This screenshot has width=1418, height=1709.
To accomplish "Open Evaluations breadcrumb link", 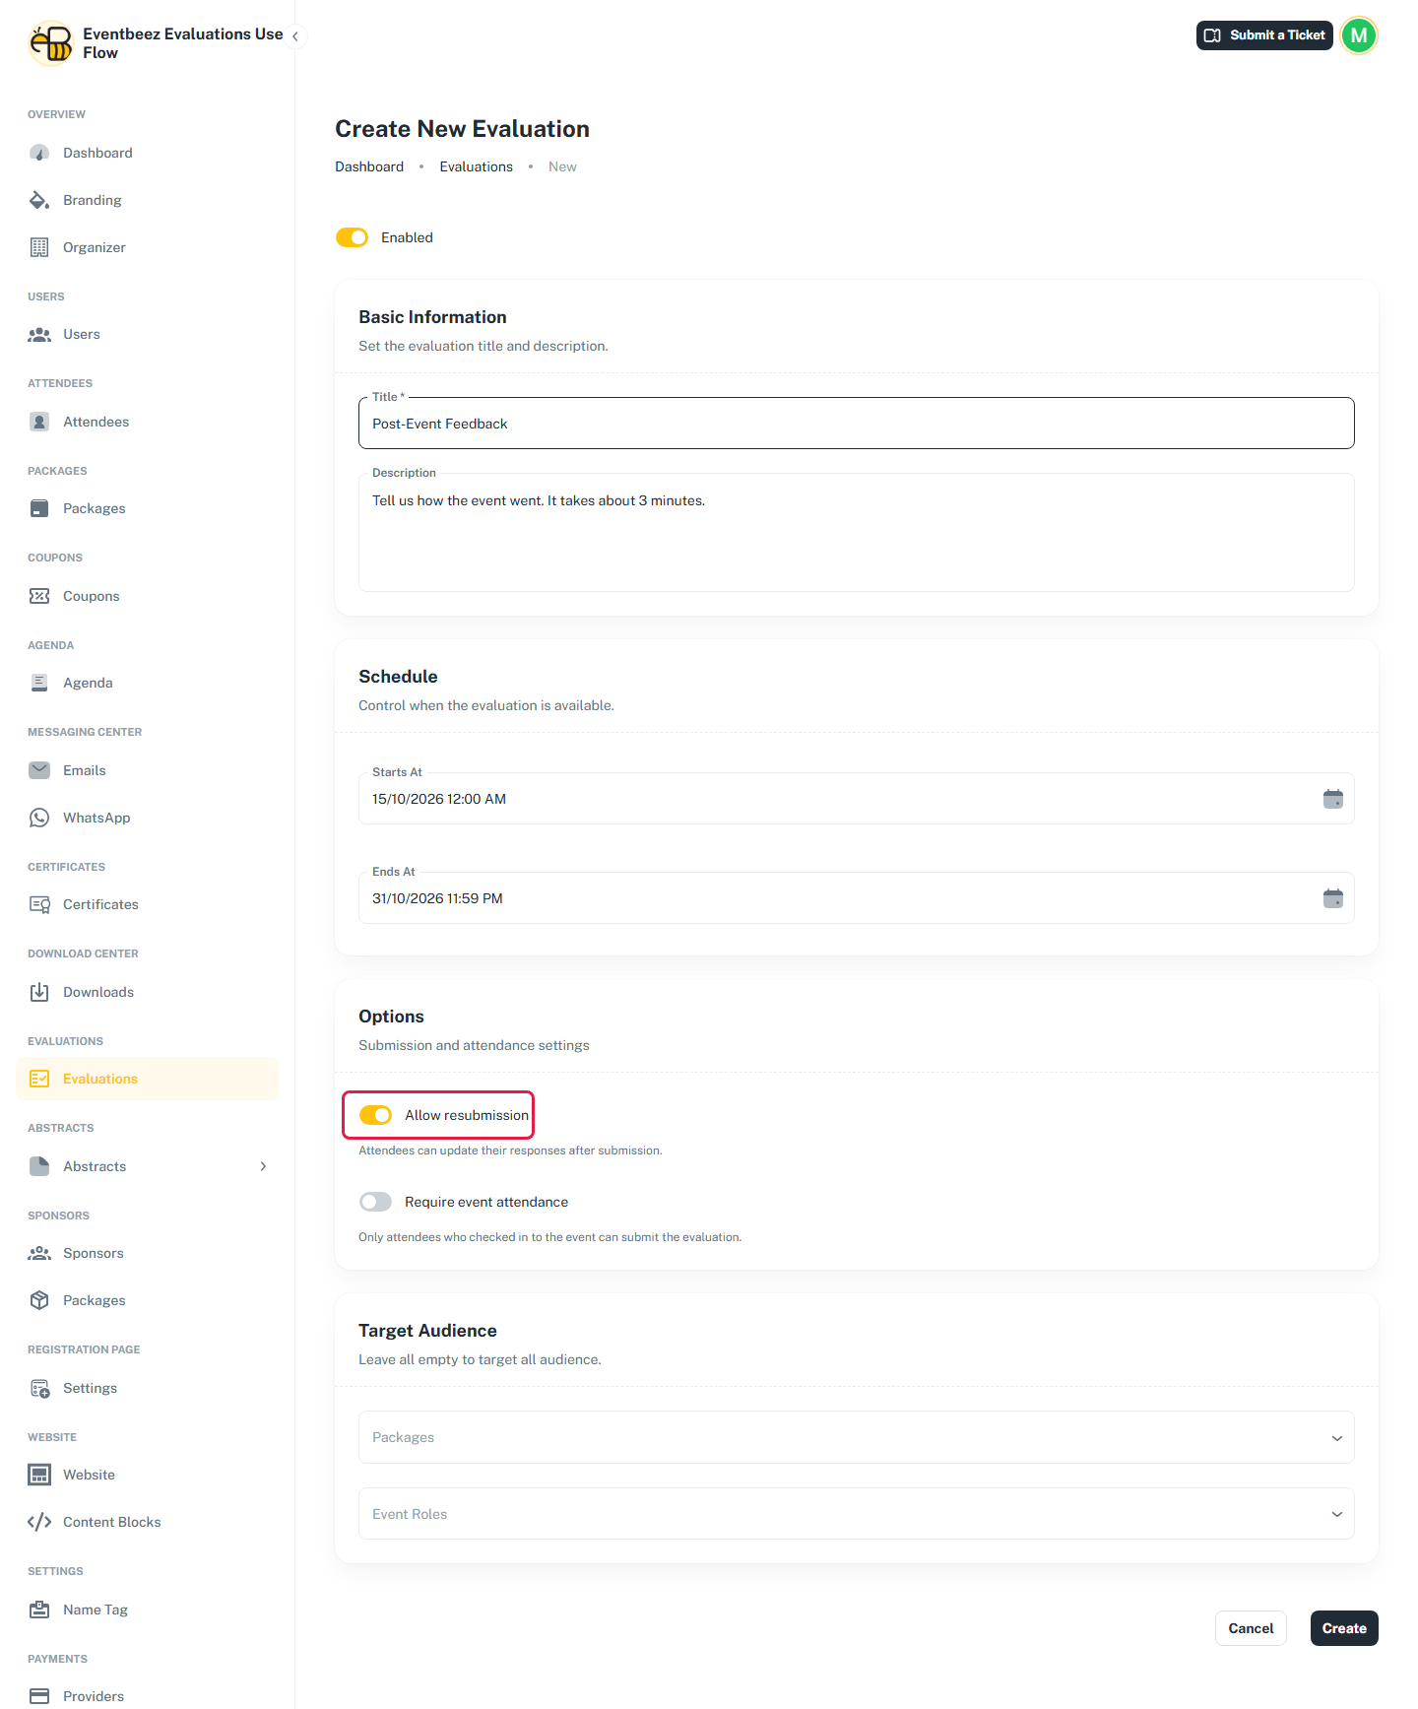I will 477,166.
